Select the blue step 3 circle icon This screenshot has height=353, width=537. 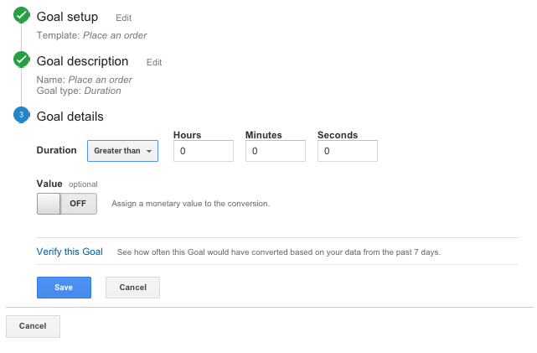(x=21, y=115)
